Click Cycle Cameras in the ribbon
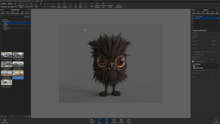The width and height of the screenshot is (220, 124). pyautogui.click(x=65, y=6)
